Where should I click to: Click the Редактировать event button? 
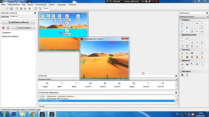point(23,28)
